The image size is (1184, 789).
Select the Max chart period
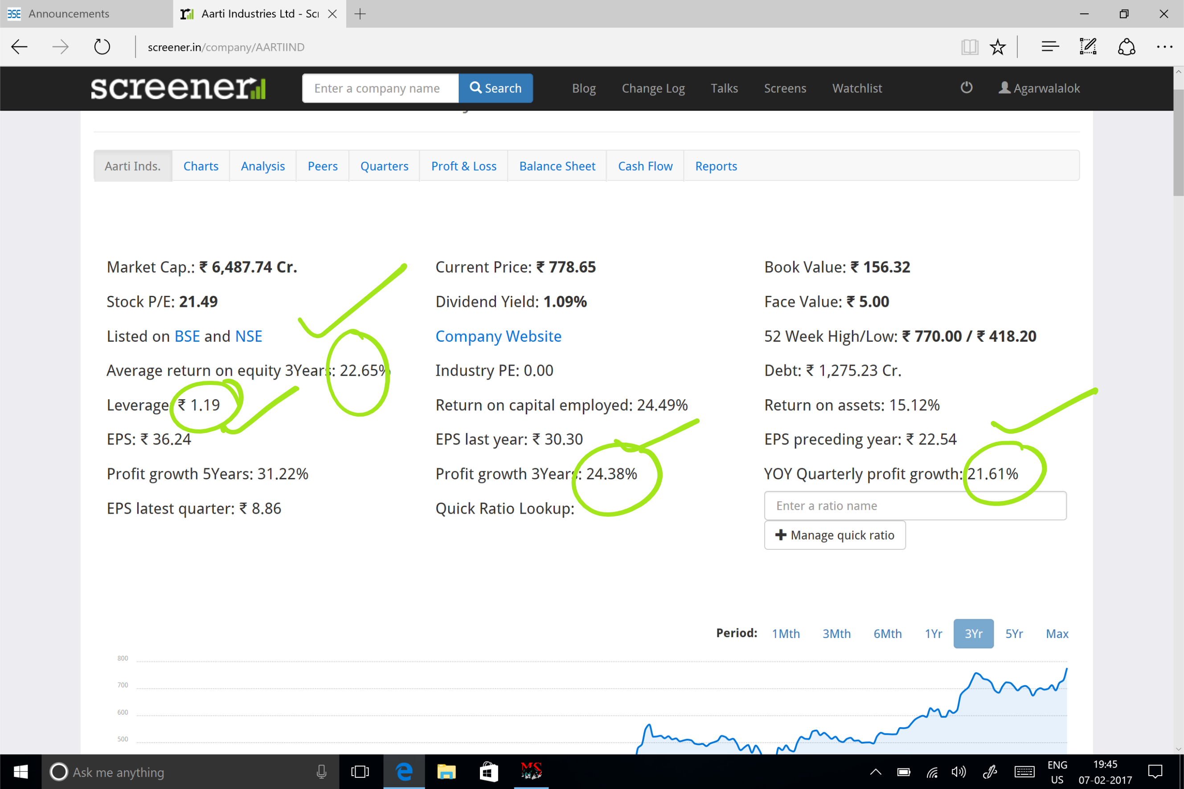pyautogui.click(x=1057, y=634)
